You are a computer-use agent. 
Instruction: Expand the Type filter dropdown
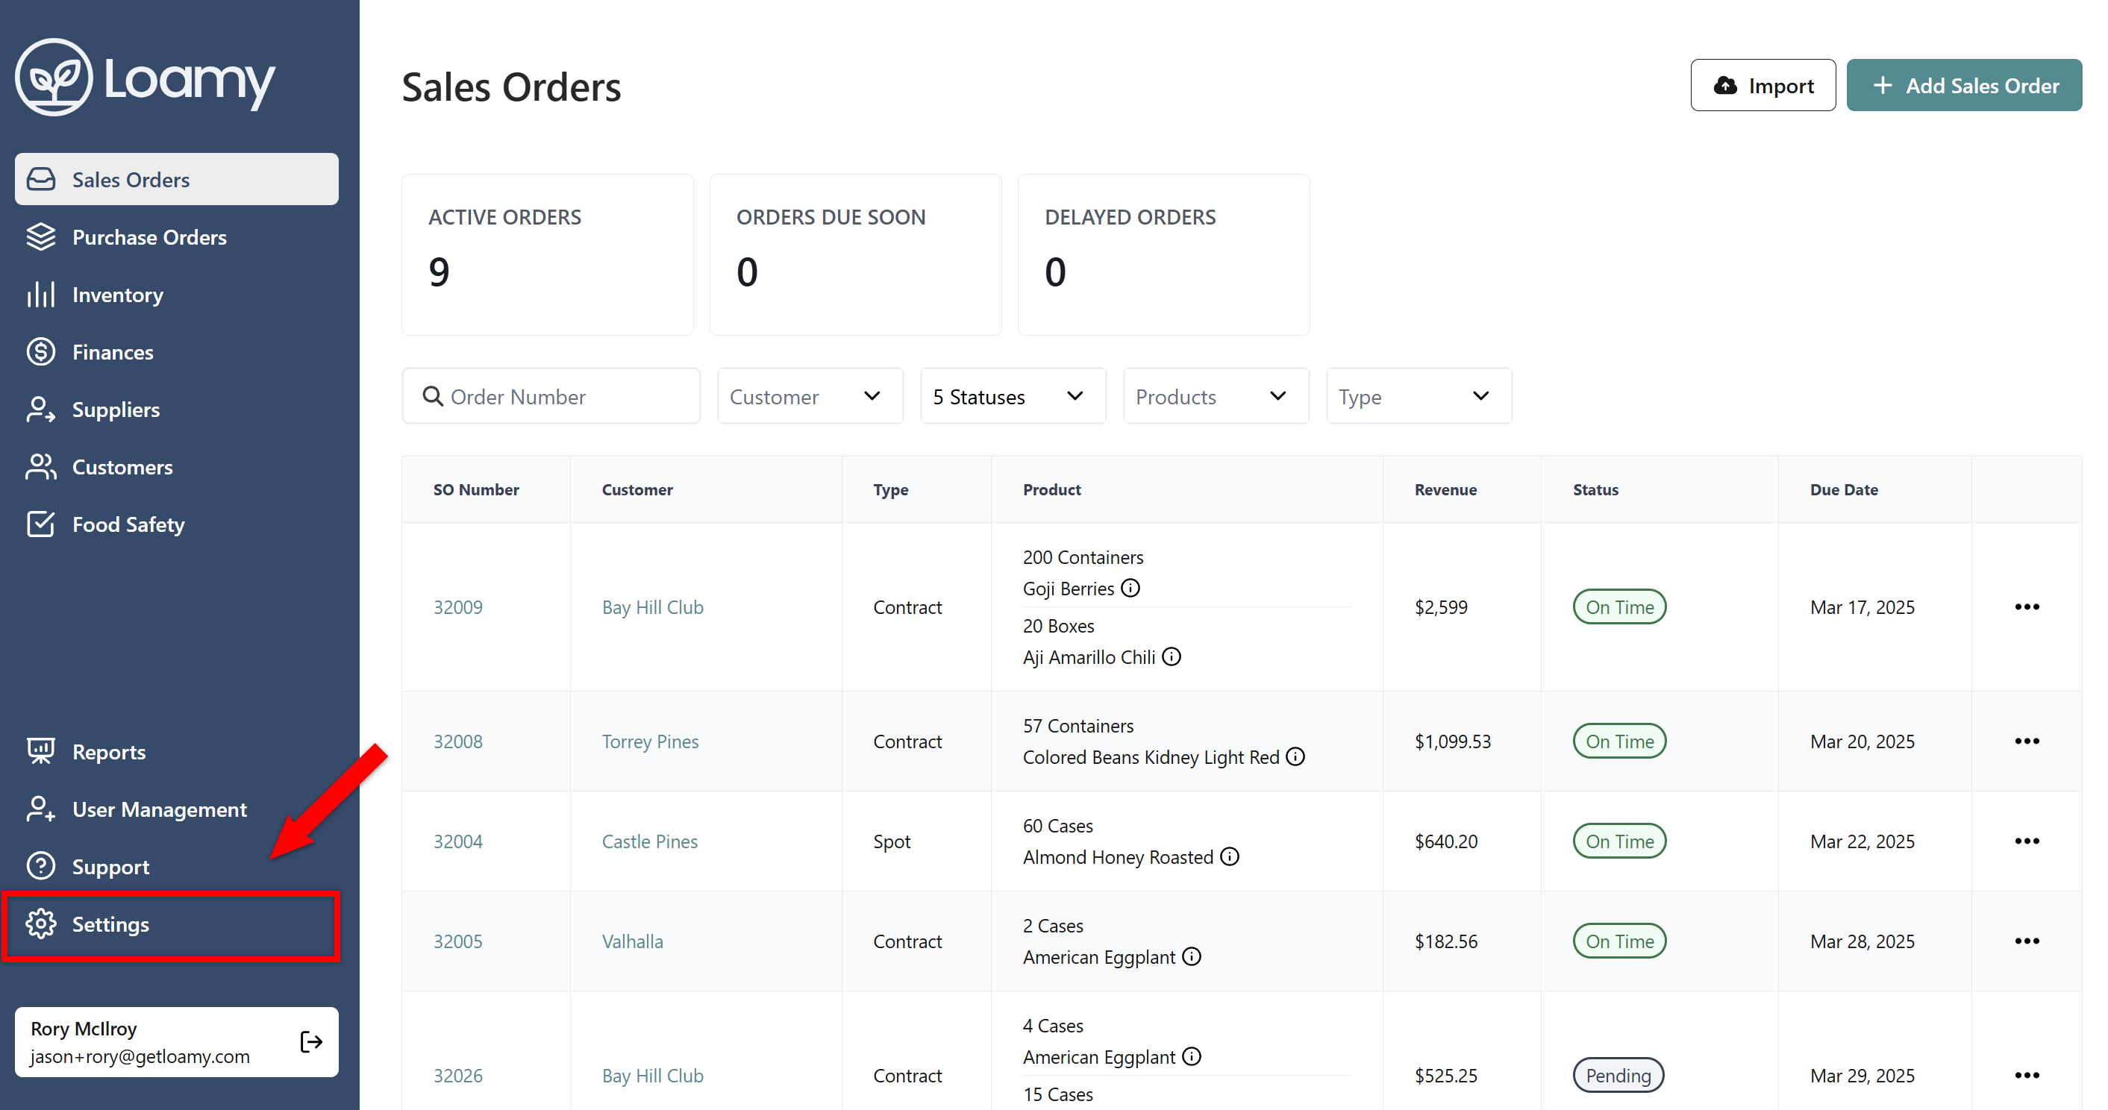(x=1419, y=397)
